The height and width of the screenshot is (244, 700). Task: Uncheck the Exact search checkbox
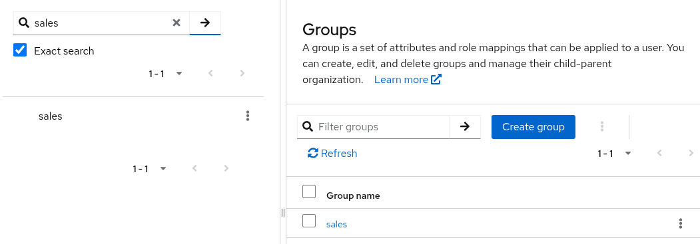[x=20, y=51]
